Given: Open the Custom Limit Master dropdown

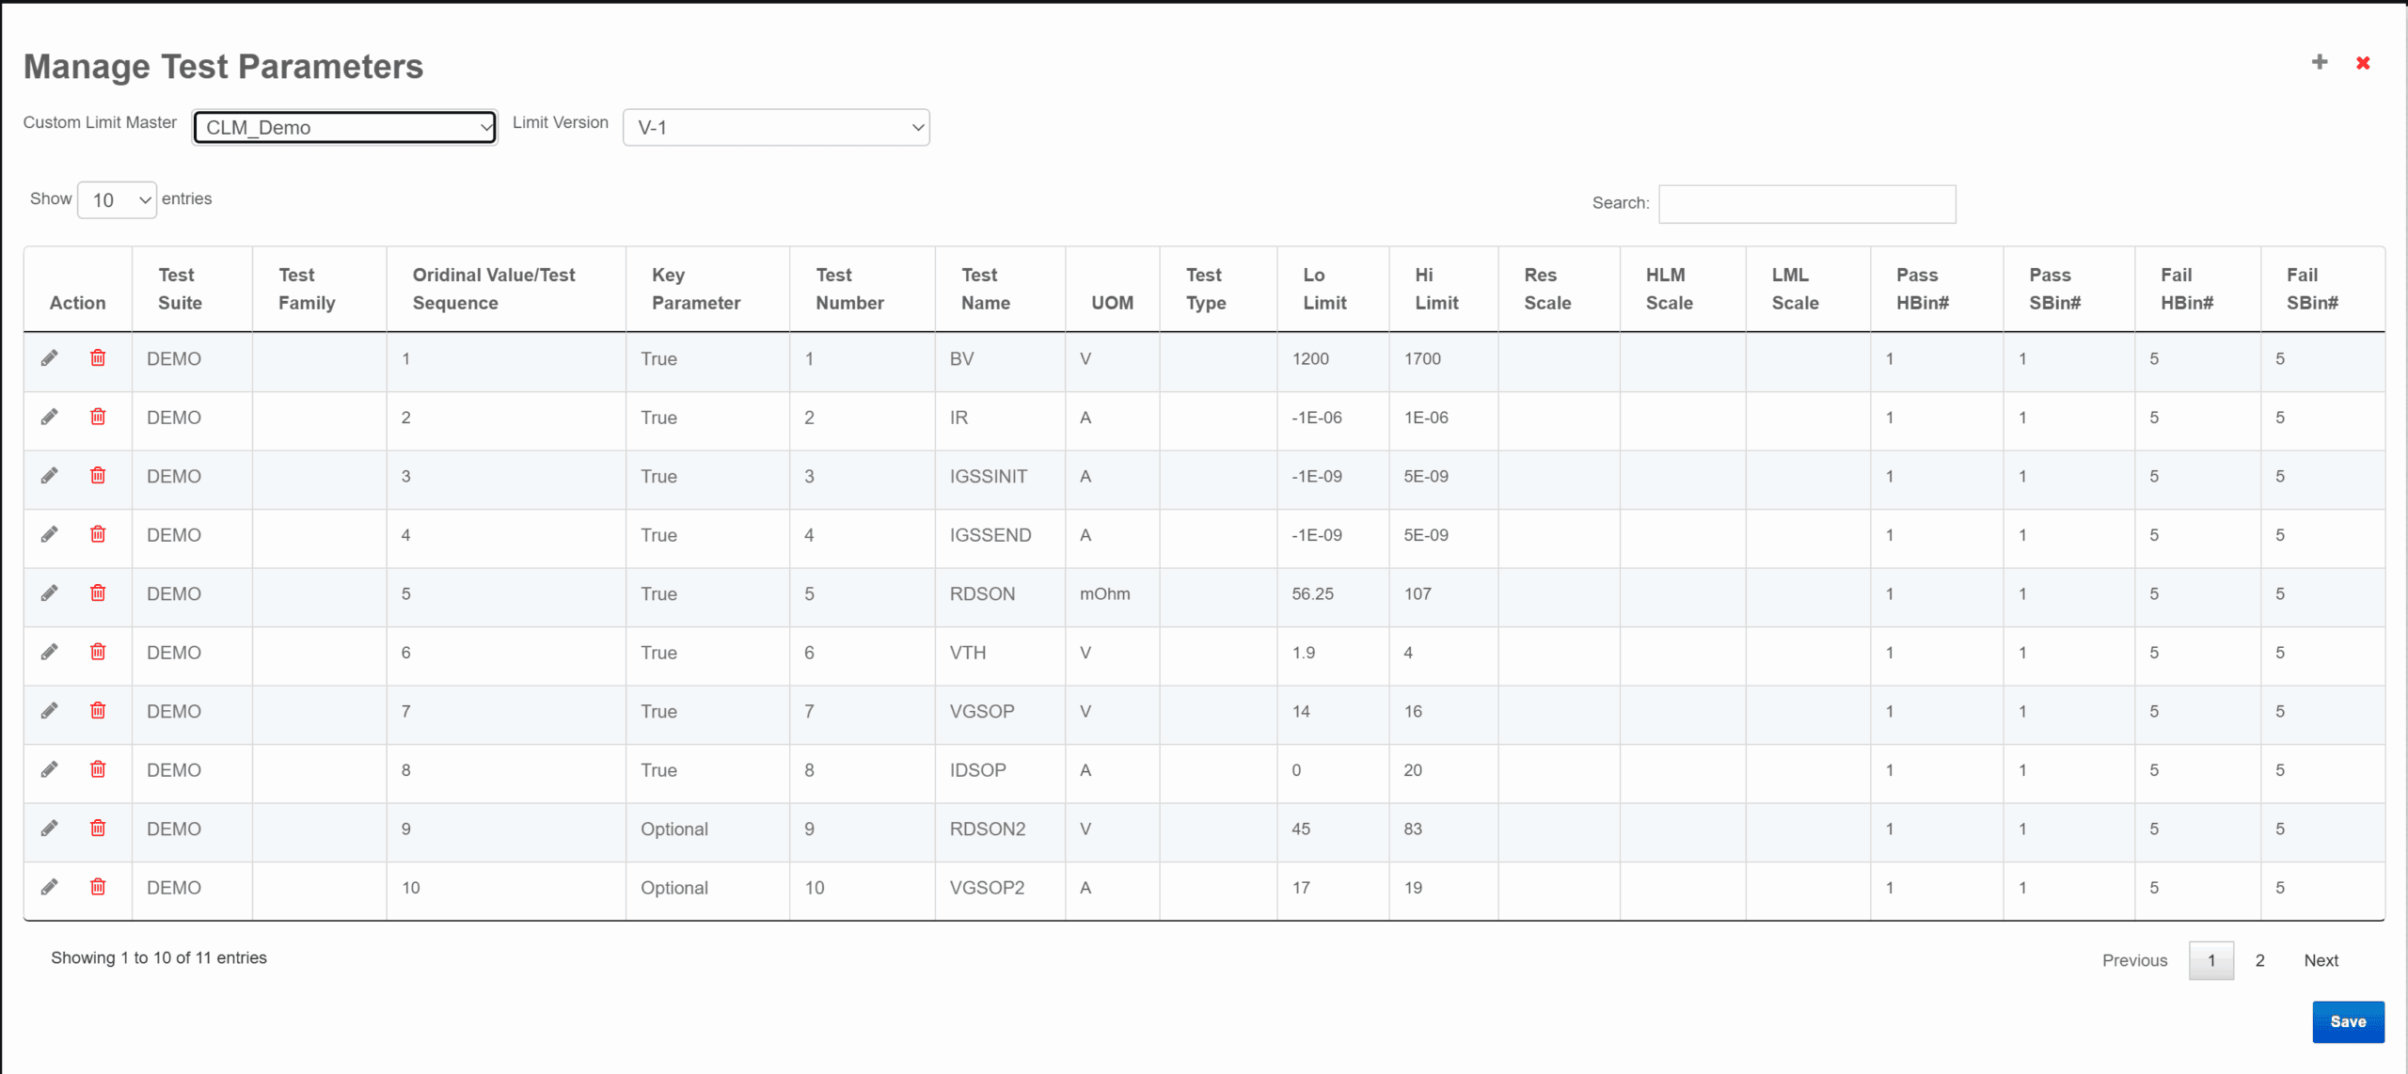Looking at the screenshot, I should click(x=345, y=127).
